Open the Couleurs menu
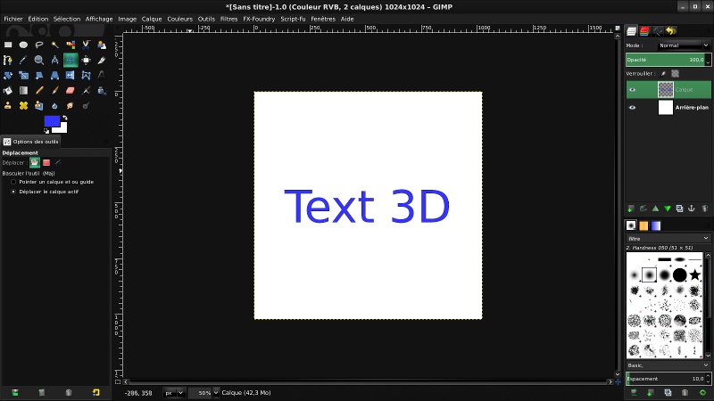714x401 pixels. pos(180,19)
